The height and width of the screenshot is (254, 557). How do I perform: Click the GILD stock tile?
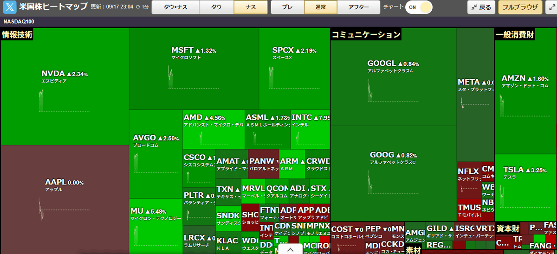[439, 231]
